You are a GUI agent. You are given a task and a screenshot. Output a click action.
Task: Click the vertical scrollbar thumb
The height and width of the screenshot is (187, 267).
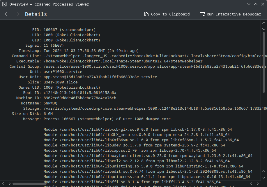coord(264,62)
